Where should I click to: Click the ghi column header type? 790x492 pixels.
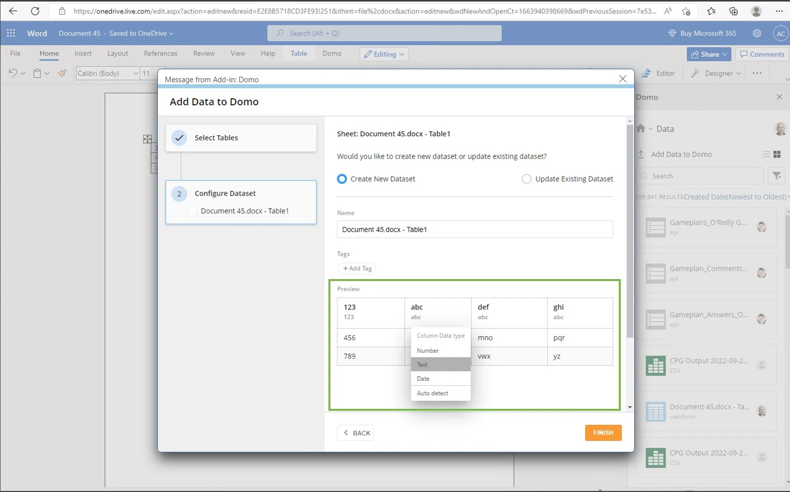[558, 317]
